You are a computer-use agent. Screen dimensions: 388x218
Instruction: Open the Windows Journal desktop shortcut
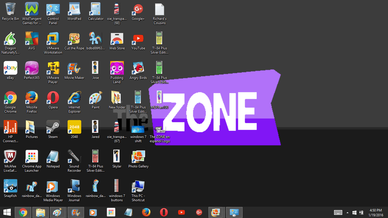[74, 191]
